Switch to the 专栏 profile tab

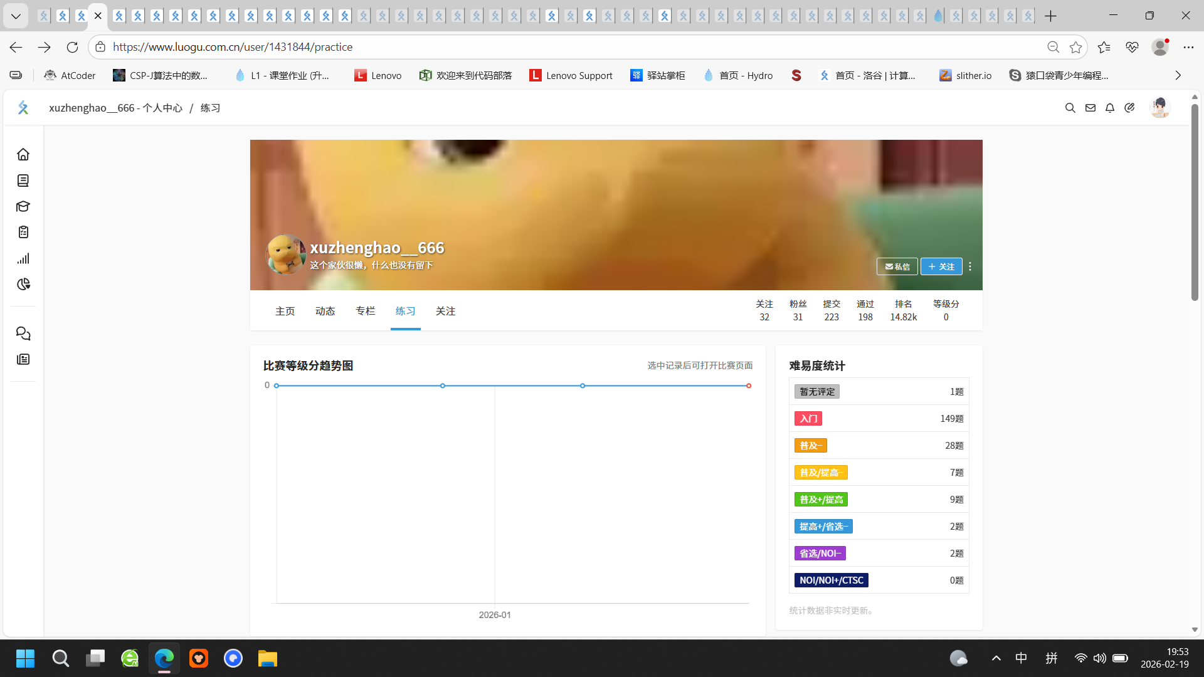[x=365, y=311]
